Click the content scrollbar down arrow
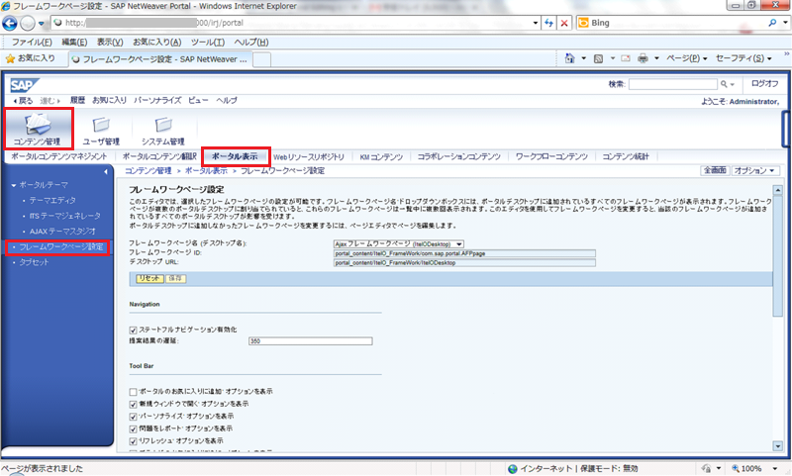This screenshot has width=792, height=476. (x=777, y=445)
